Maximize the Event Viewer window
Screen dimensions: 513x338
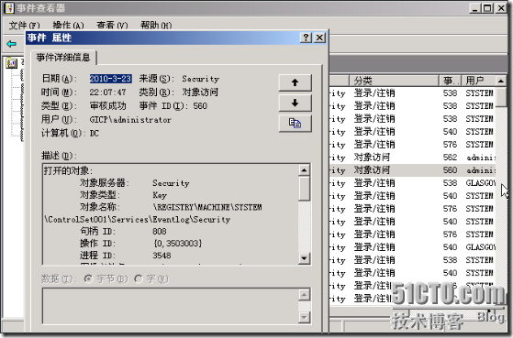click(487, 8)
